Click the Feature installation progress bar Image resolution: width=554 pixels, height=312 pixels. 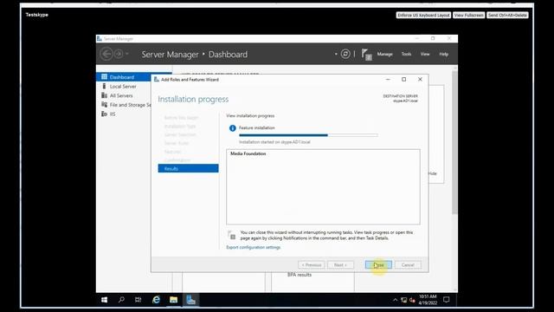[x=308, y=135]
